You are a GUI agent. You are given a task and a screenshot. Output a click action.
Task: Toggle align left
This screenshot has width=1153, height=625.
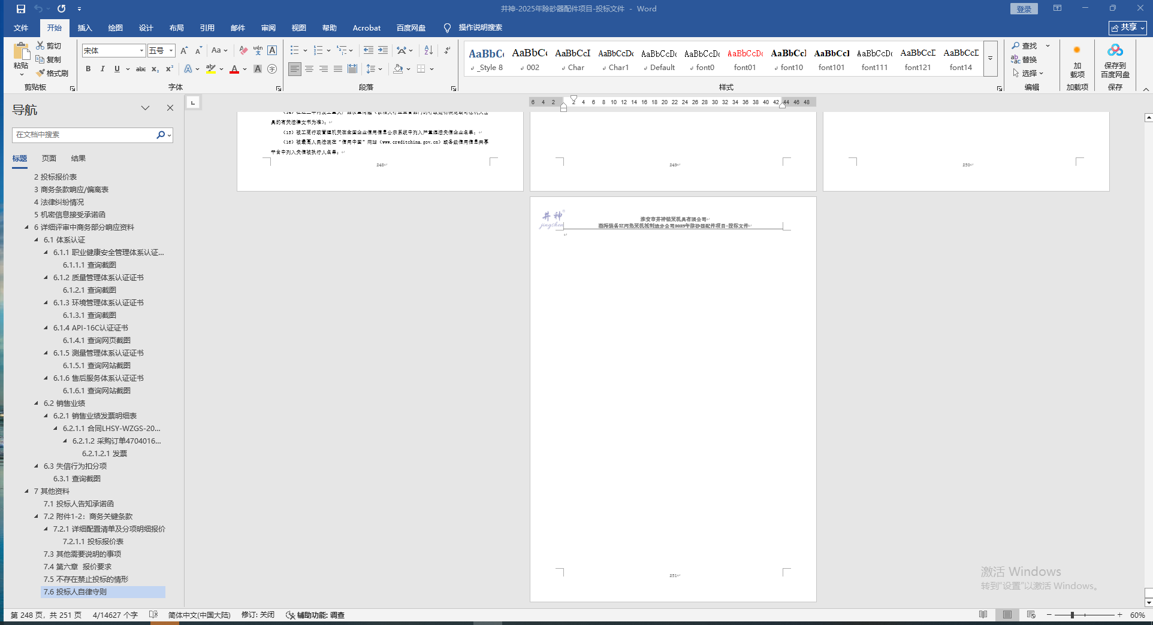[295, 69]
